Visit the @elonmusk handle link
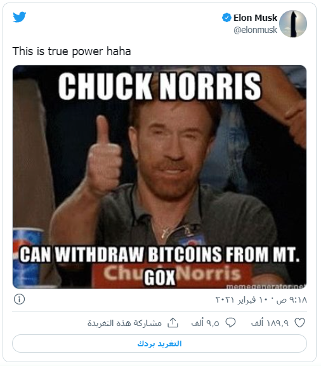Screen dimensions: 321x366 click(x=256, y=30)
